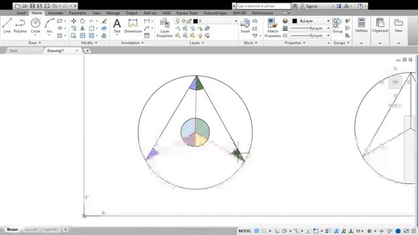Toggle polar tracking in status bar
418x235 pixels.
[x=284, y=230]
